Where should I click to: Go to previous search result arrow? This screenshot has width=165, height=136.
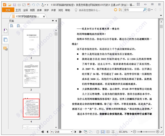click(155, 10)
